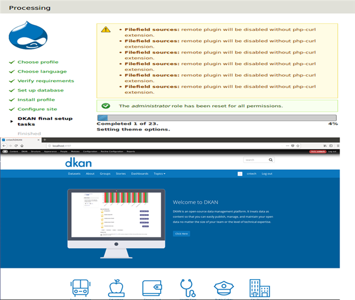Click the 'Set up database' step
The width and height of the screenshot is (355, 300).
tap(40, 90)
